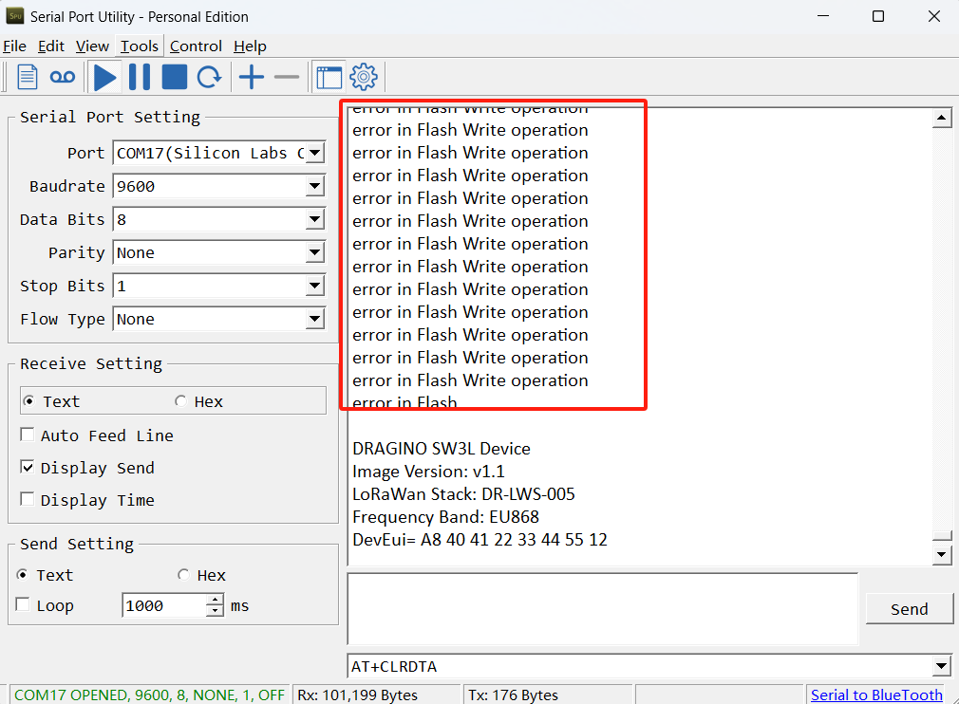Click the loop recorder icon in toolbar
959x704 pixels.
(x=63, y=77)
